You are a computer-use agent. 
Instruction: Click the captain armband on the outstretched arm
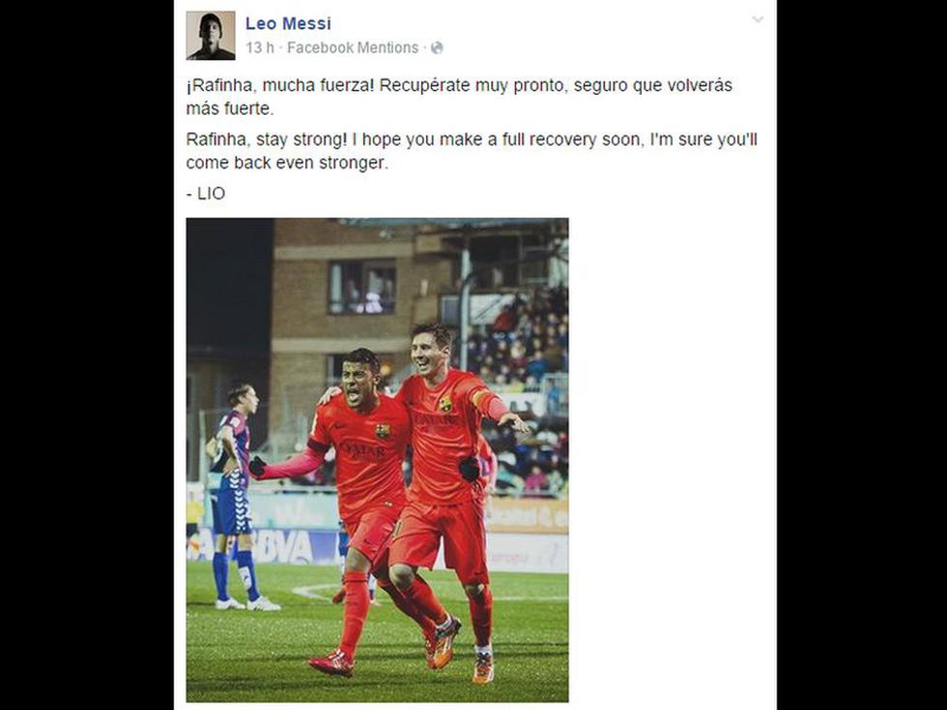click(482, 399)
